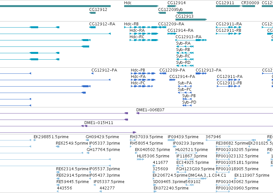Select the RE38682.5prime EST label
This screenshot has height=193, width=273.
[232, 143]
